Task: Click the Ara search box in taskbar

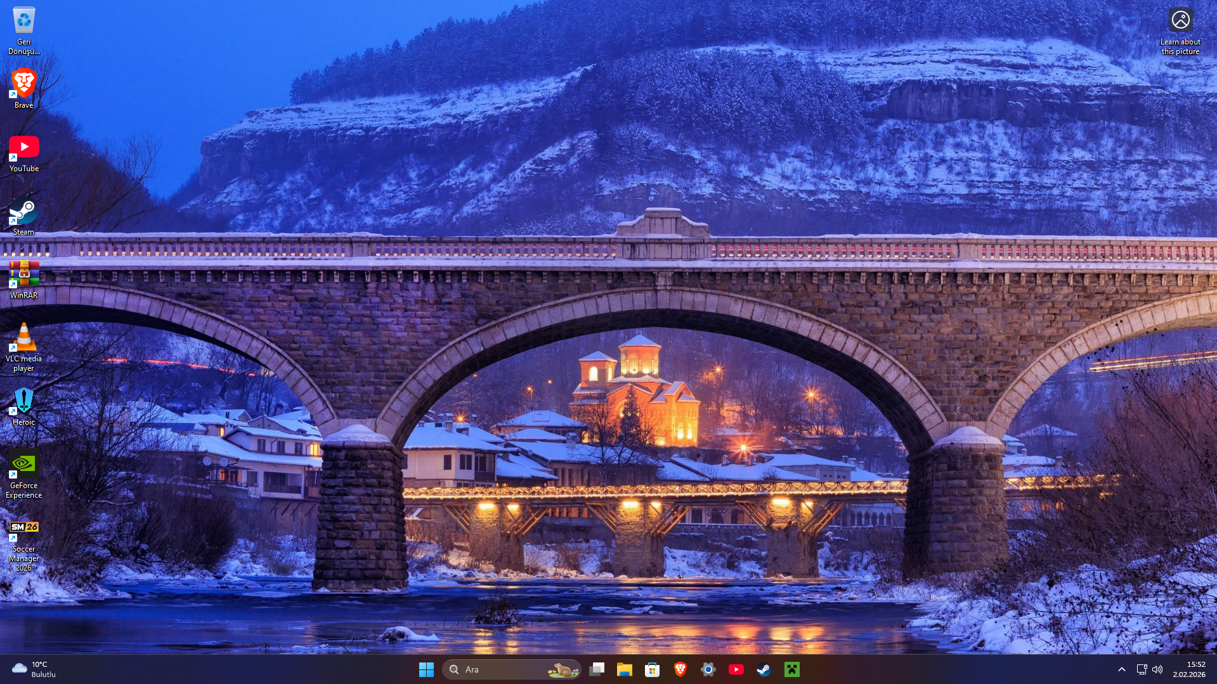Action: point(511,669)
